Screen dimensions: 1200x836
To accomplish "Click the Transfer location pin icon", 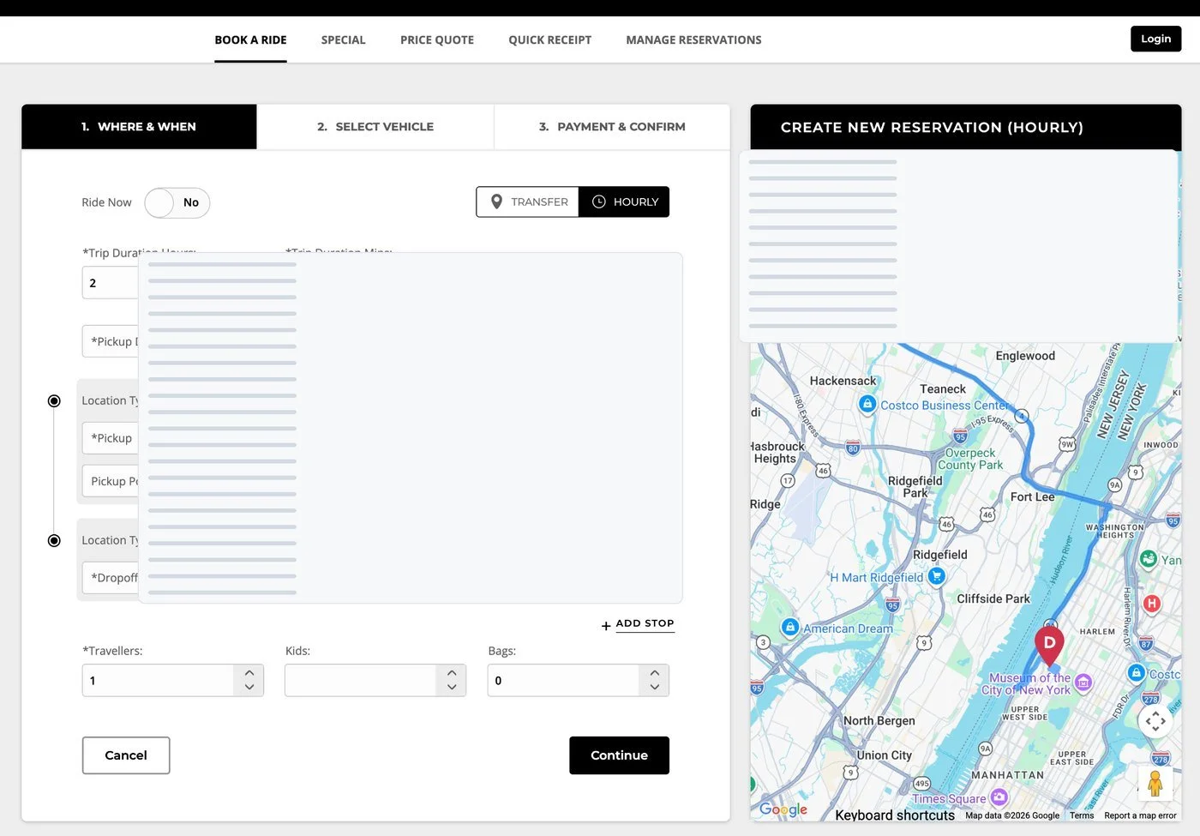I will pos(496,201).
